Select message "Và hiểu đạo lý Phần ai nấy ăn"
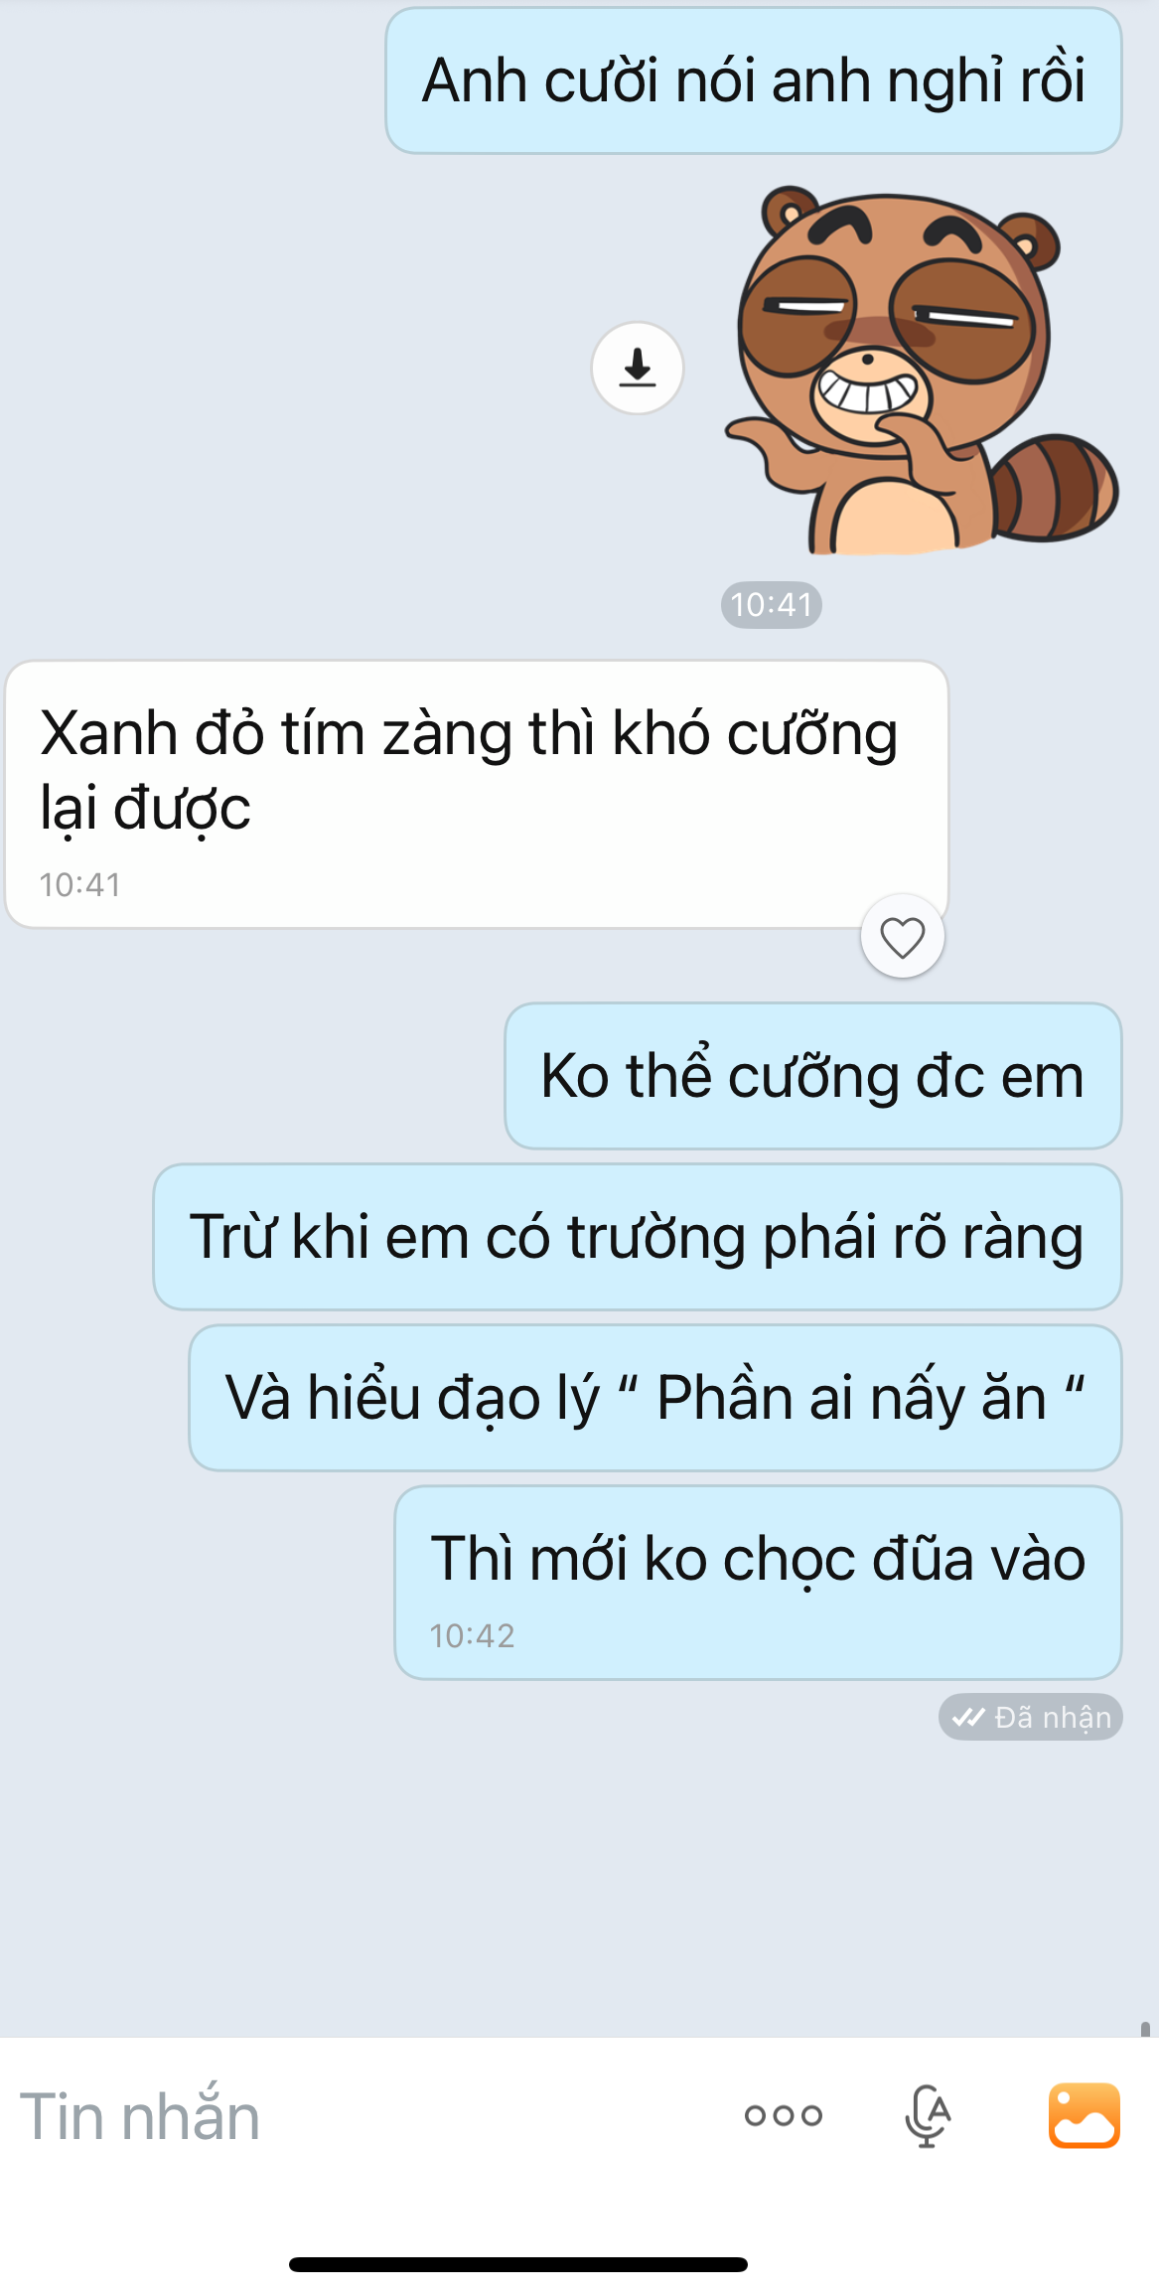 pyautogui.click(x=655, y=1398)
